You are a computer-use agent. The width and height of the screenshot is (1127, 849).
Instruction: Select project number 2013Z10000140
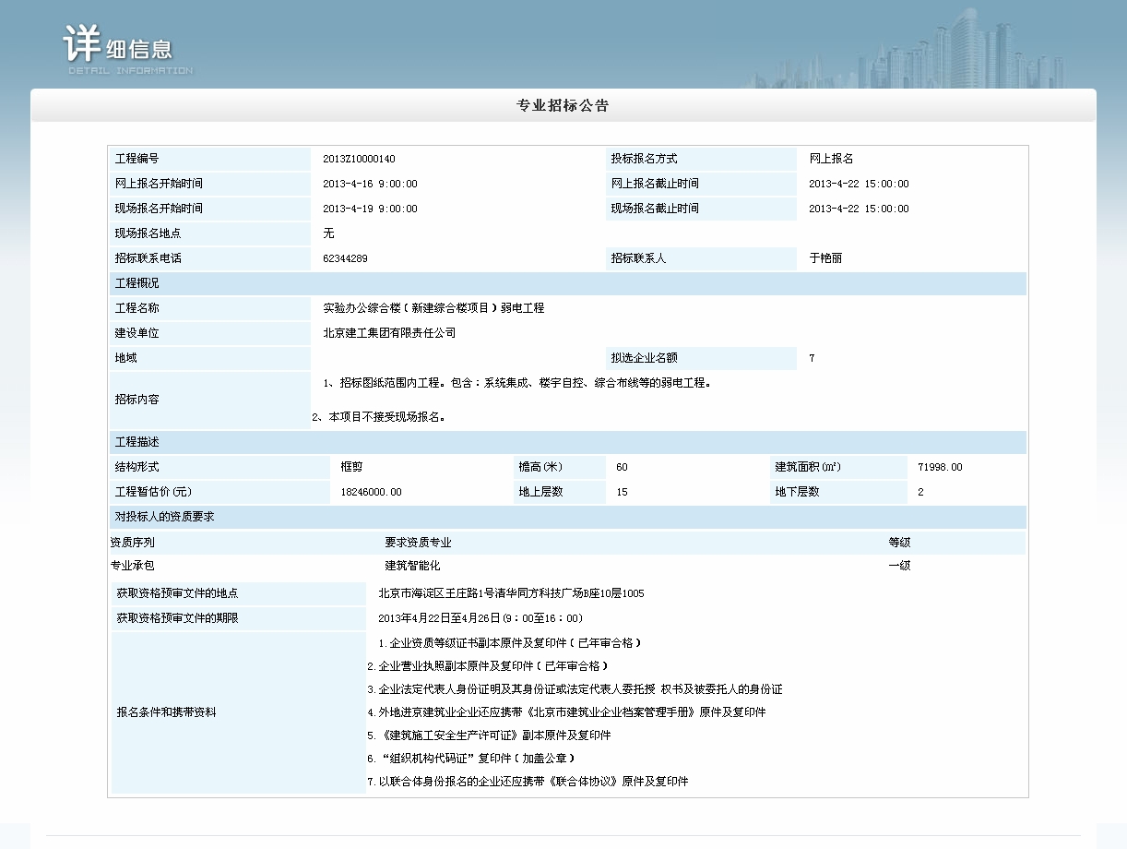[x=359, y=160]
